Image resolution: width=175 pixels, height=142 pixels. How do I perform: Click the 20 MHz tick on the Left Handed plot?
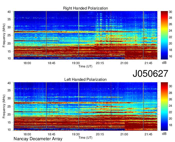(9, 114)
